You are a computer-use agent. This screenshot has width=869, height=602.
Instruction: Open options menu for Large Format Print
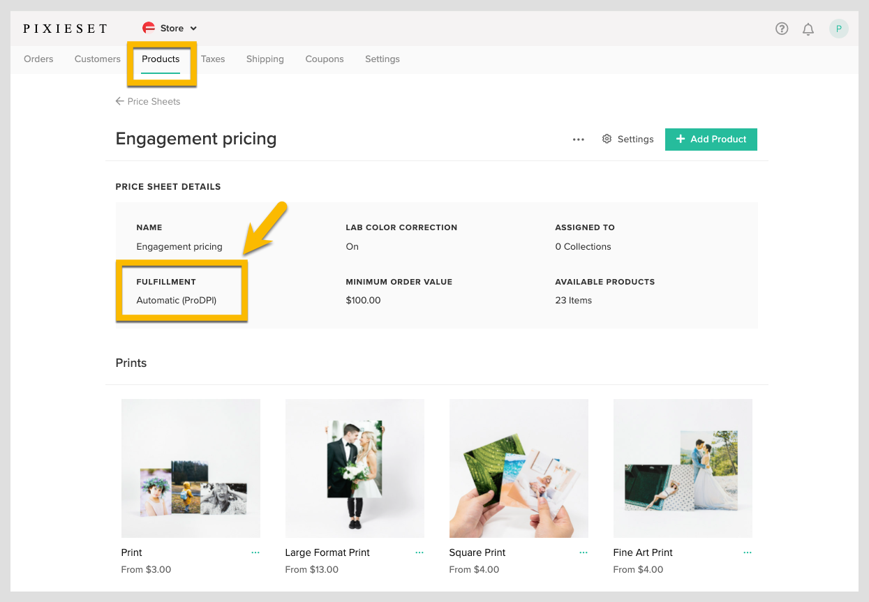click(x=419, y=552)
